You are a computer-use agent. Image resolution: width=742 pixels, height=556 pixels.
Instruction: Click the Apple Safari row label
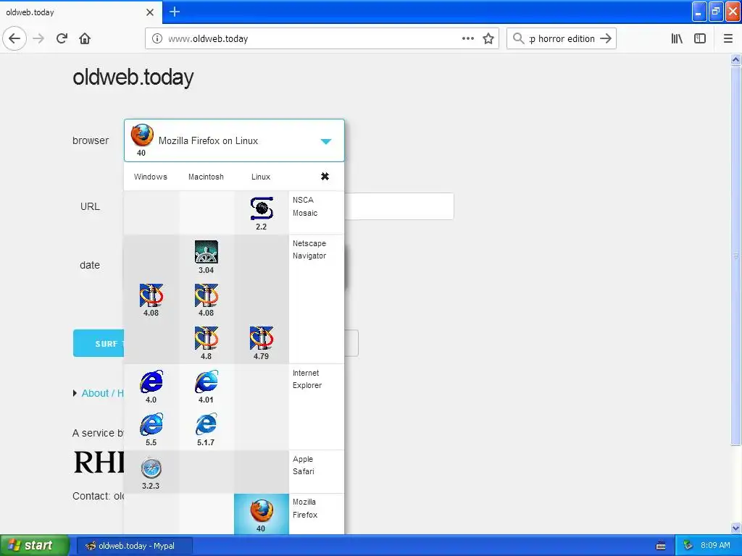(304, 465)
